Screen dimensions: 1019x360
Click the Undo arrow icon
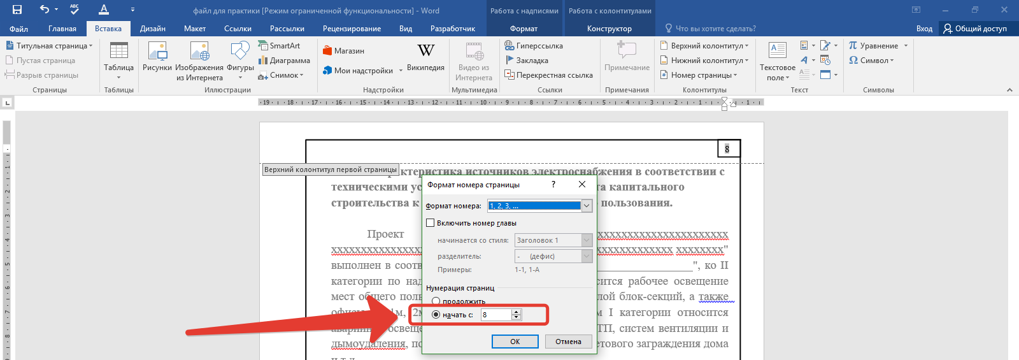(x=44, y=10)
